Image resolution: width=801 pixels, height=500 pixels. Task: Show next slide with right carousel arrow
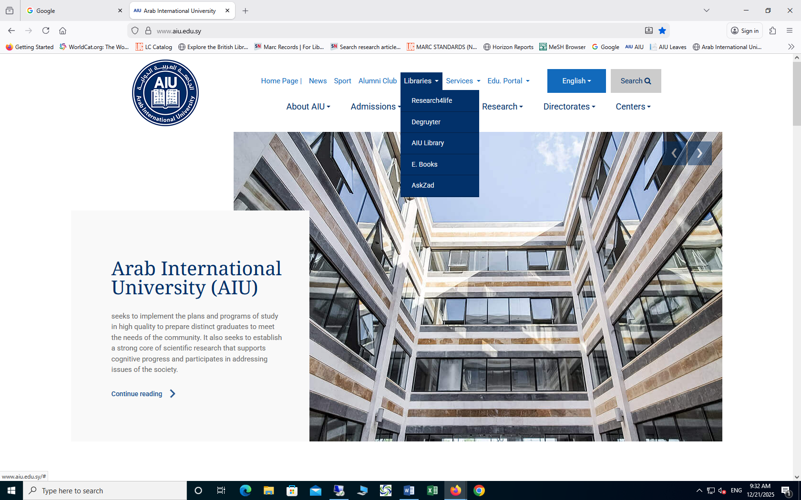[x=699, y=153]
